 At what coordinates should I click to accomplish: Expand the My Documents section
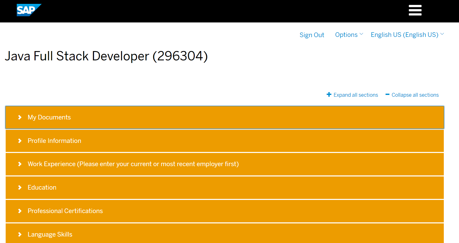click(225, 117)
